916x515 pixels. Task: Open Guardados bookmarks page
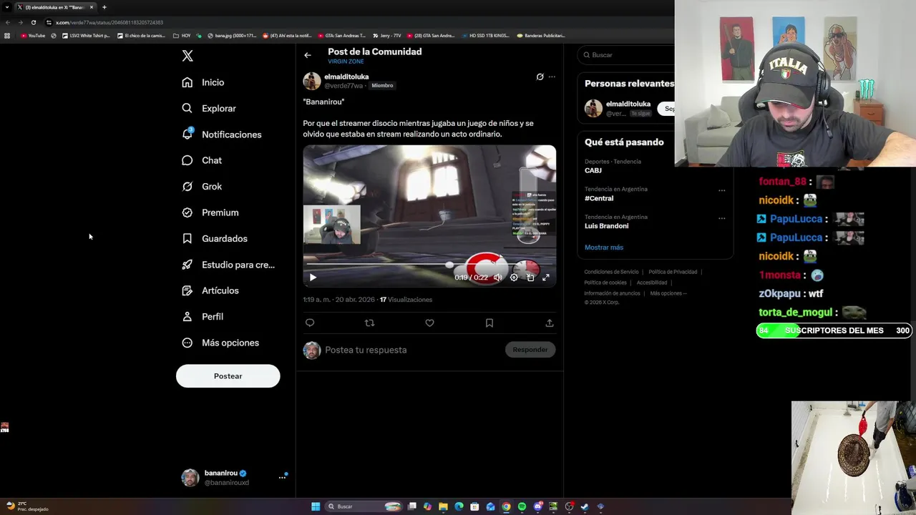tap(215, 239)
